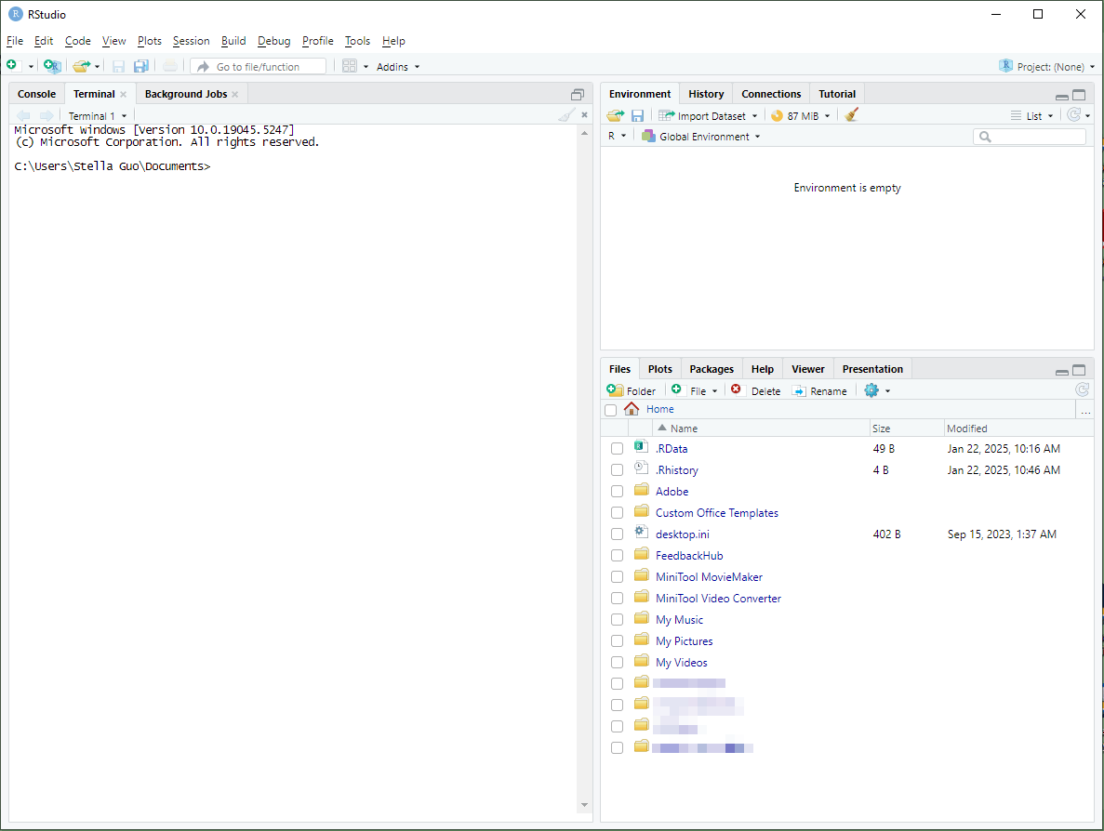This screenshot has width=1104, height=831.
Task: Sort files by the Modified column header
Action: pos(1018,428)
